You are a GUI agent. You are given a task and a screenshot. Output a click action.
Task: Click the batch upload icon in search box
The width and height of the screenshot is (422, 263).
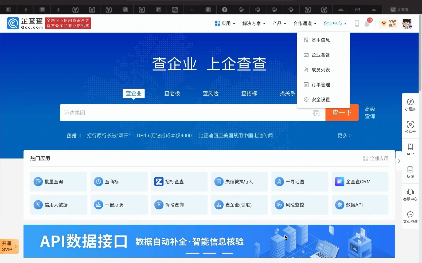(316, 113)
